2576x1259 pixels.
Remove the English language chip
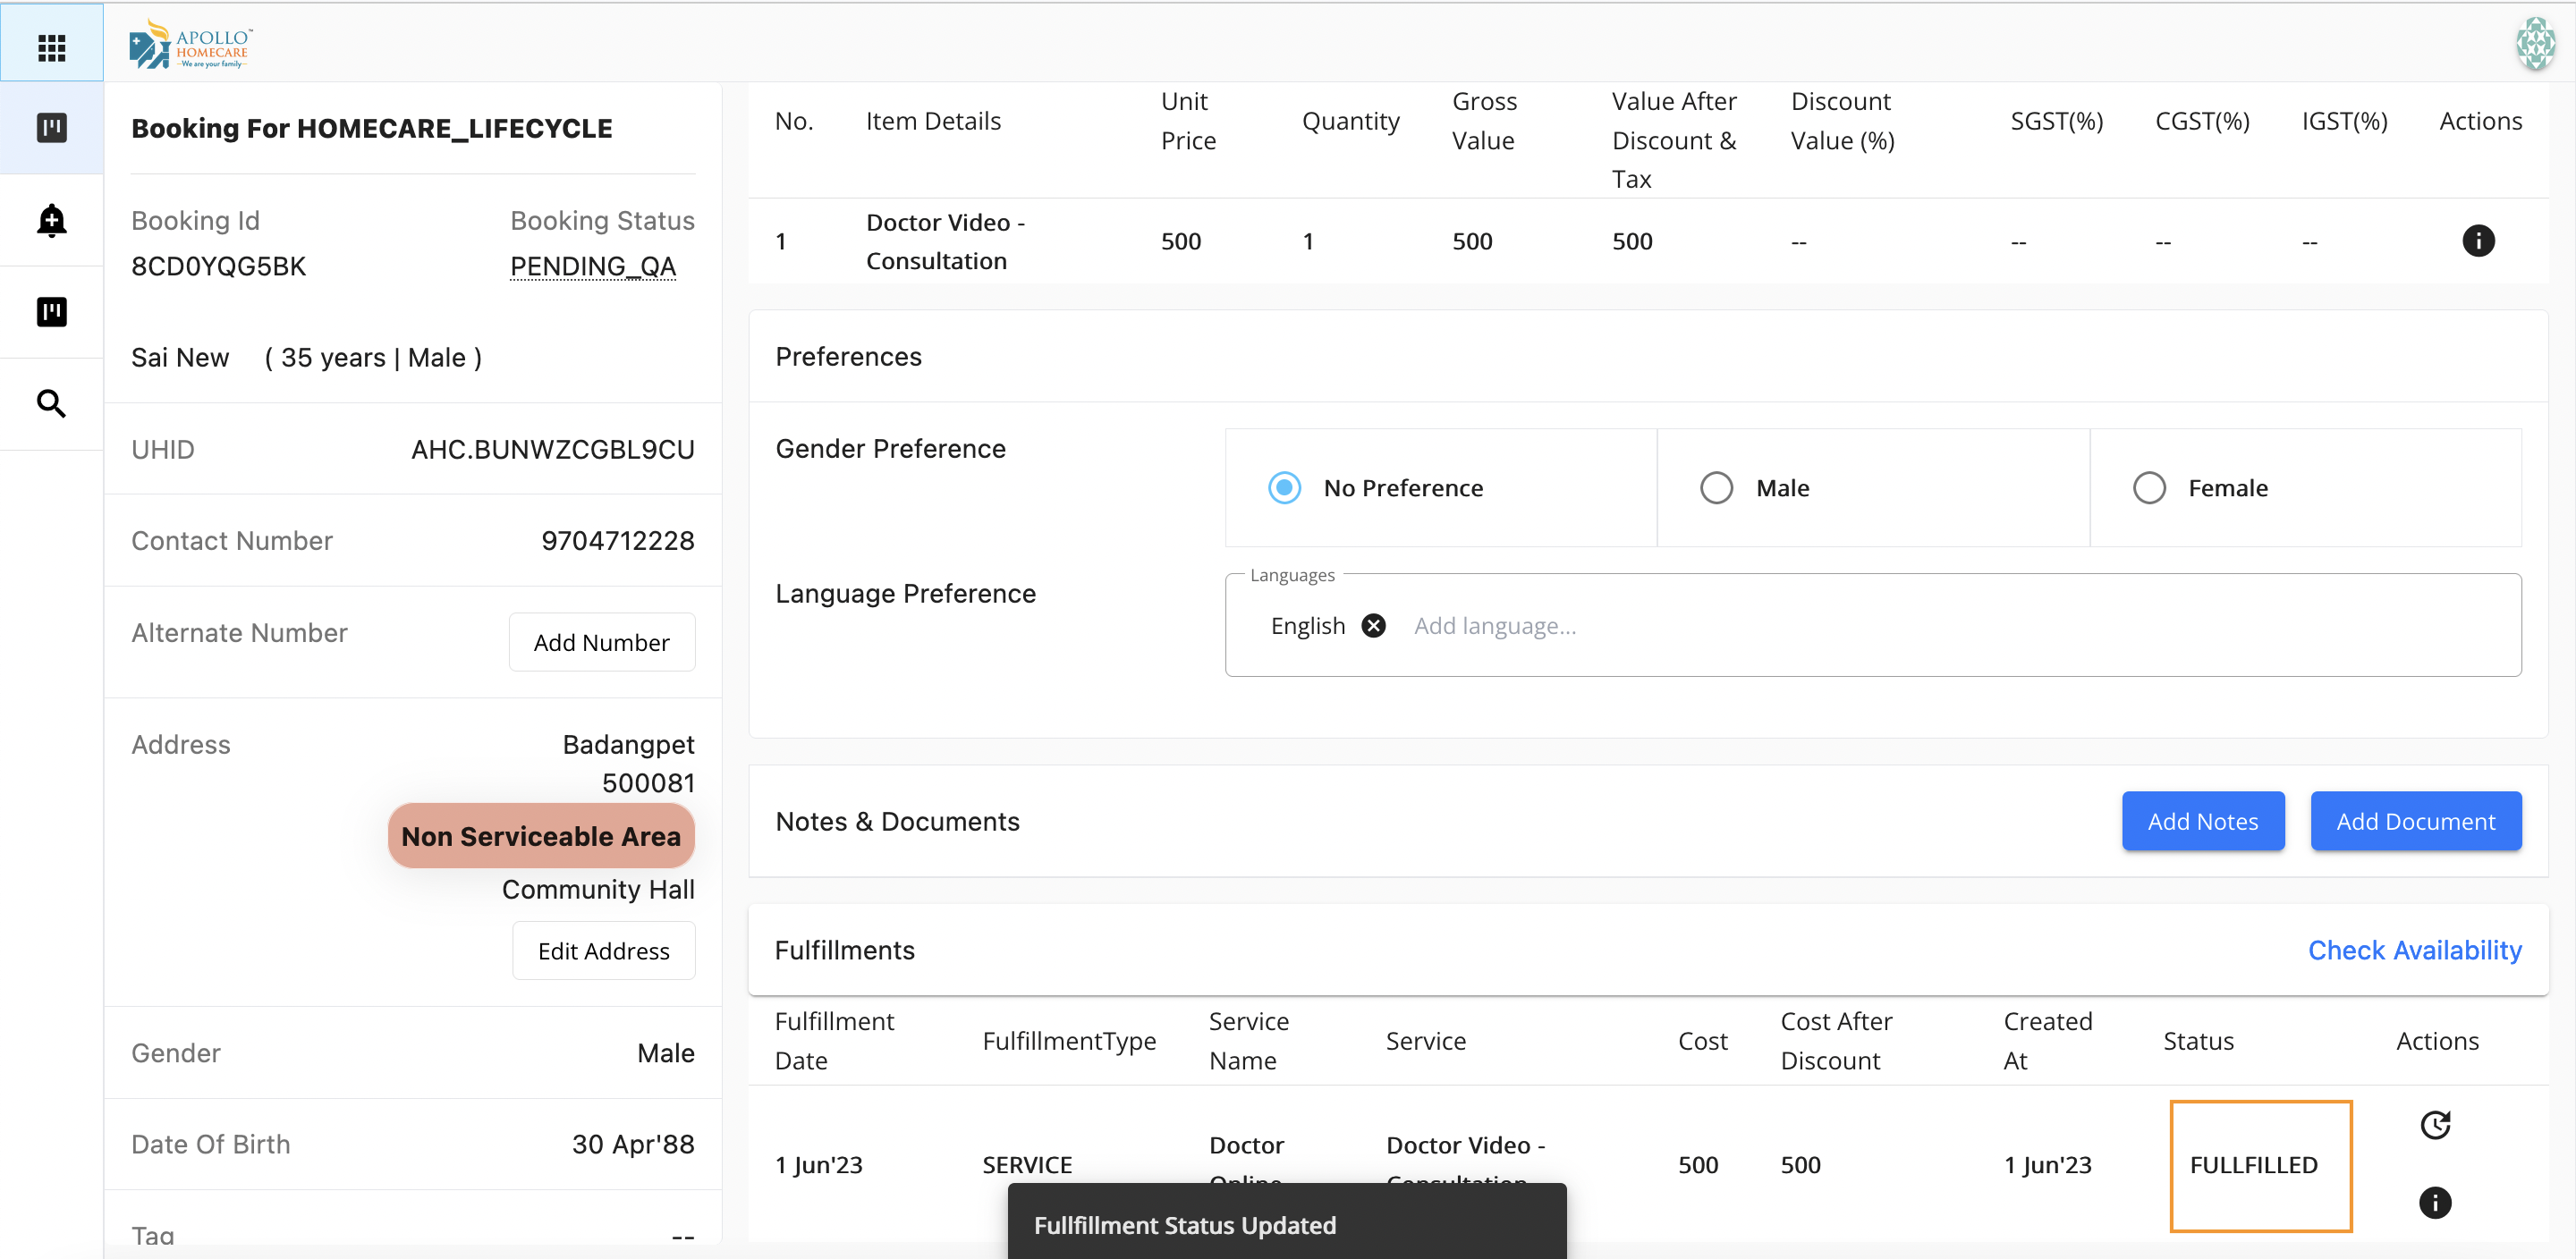pos(1374,626)
